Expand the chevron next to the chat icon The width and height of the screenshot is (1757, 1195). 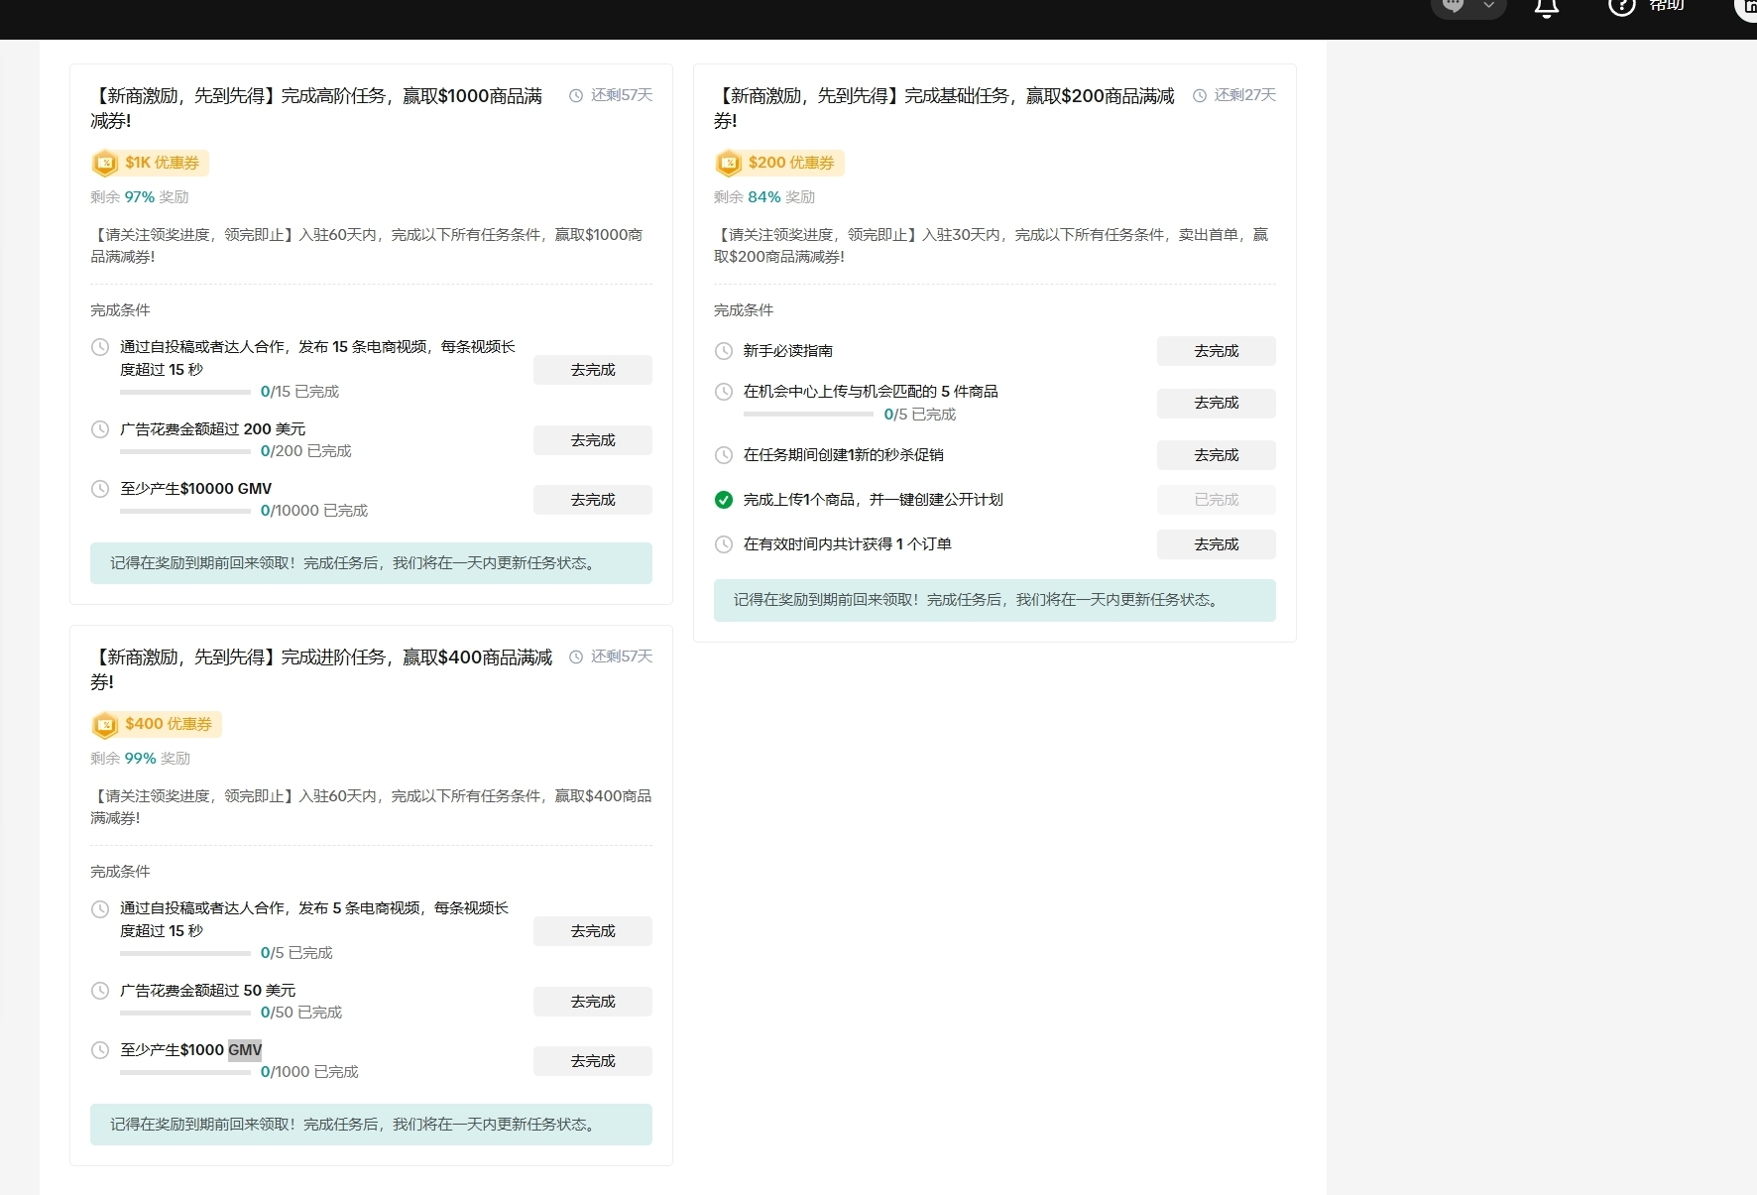click(x=1488, y=5)
